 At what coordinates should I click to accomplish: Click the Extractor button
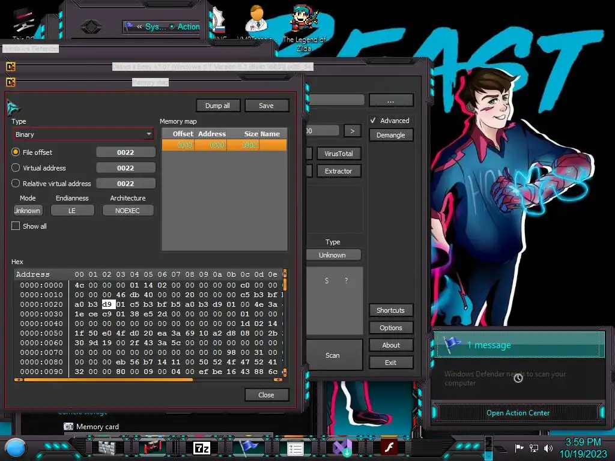point(339,171)
